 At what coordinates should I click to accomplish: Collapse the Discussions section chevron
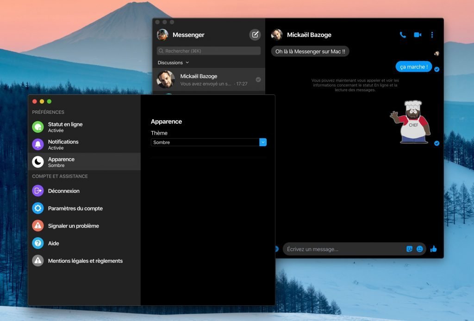click(188, 62)
